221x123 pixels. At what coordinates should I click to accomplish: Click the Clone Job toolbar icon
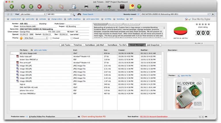[x=23, y=6]
